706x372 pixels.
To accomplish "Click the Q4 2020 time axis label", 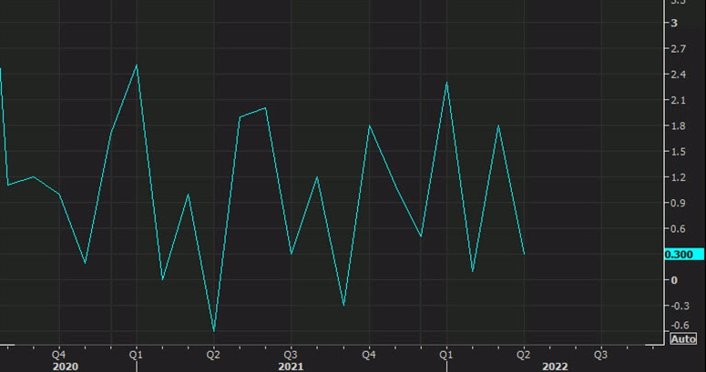I will (x=58, y=355).
